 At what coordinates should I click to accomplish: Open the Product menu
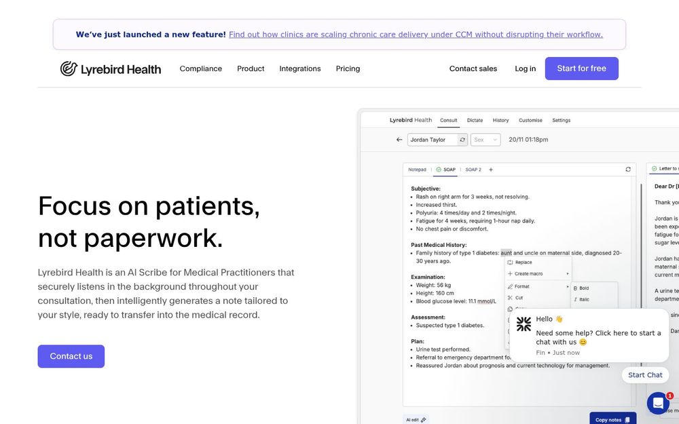point(251,69)
